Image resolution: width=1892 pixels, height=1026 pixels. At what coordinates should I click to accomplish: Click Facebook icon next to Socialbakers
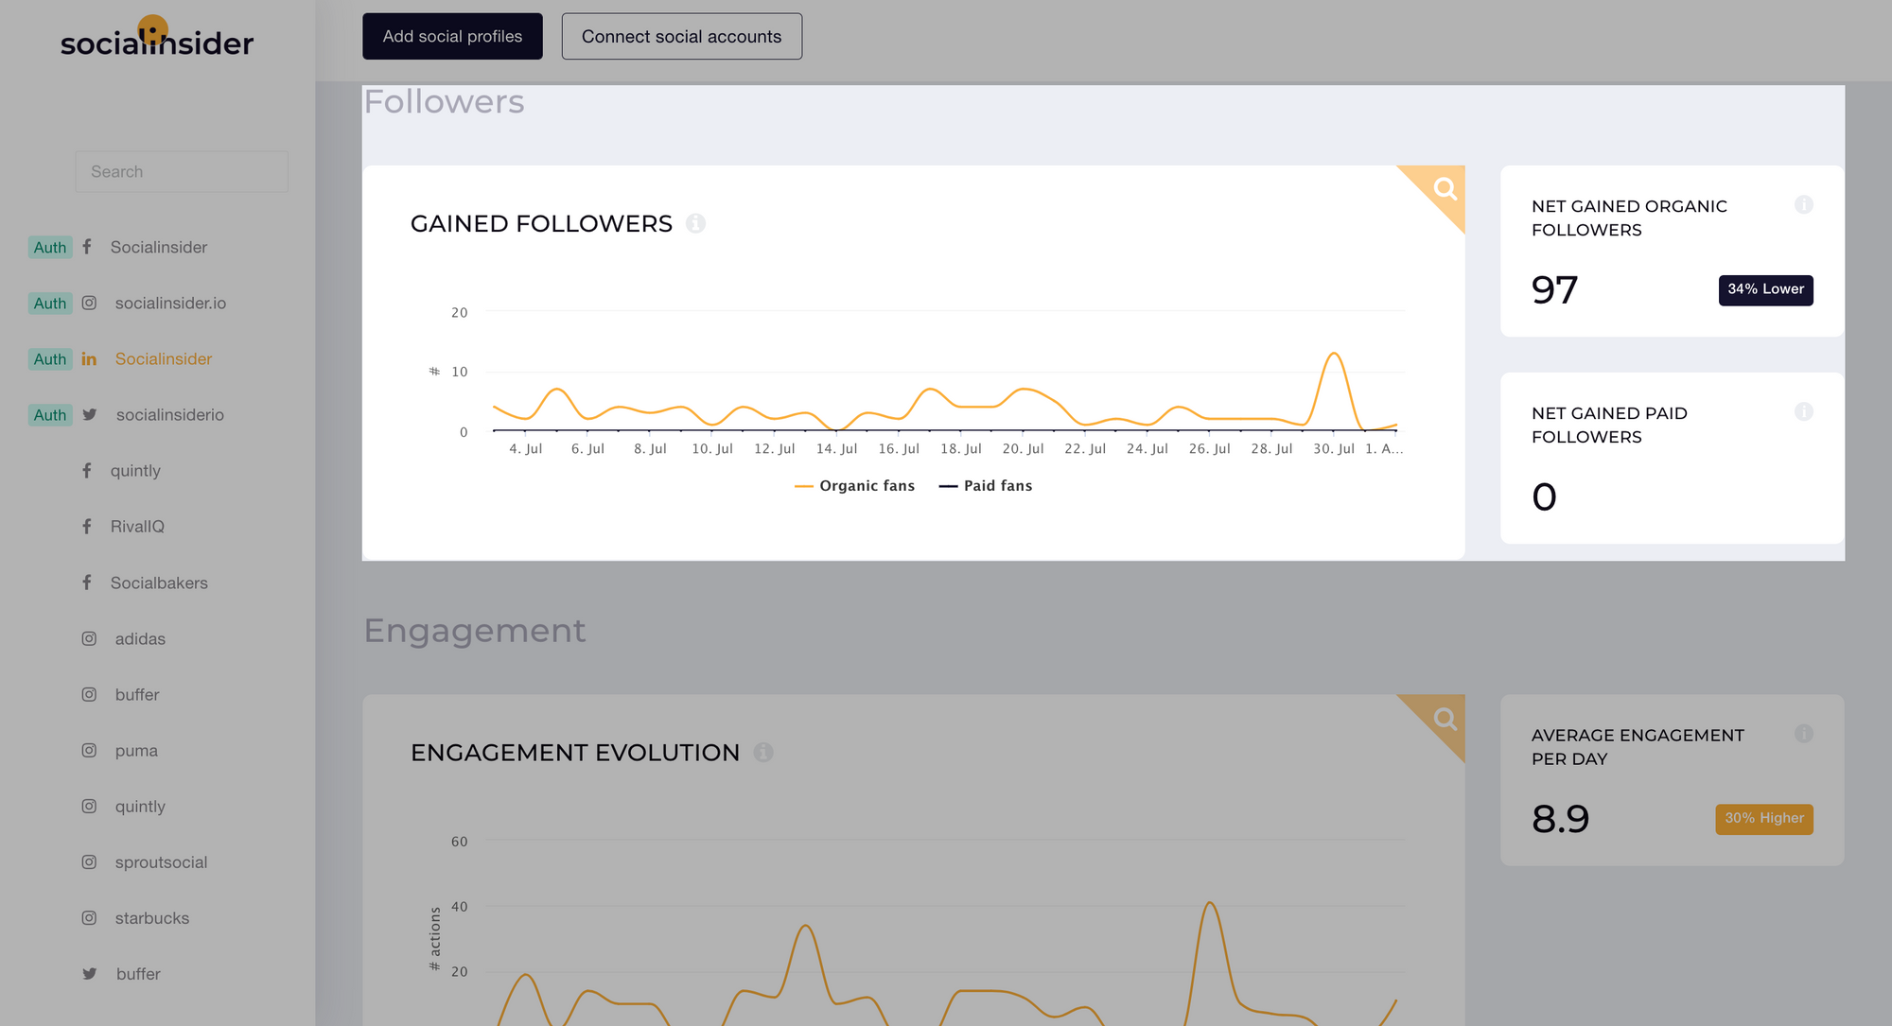(x=87, y=583)
